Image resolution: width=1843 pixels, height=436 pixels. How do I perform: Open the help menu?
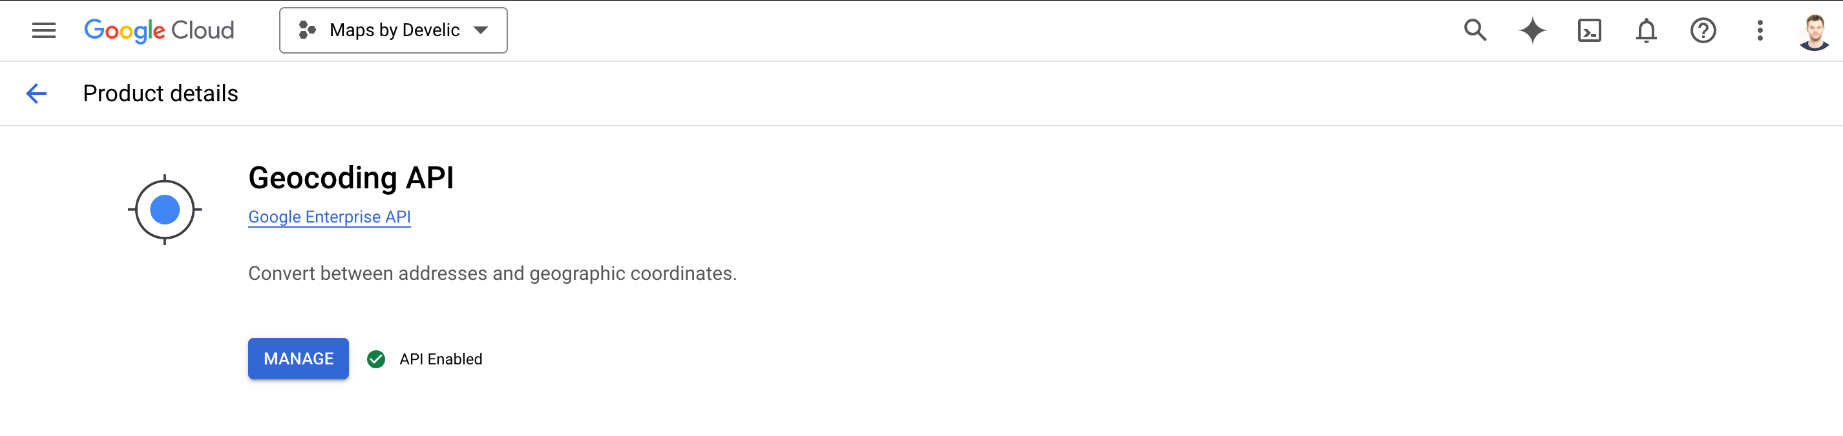pyautogui.click(x=1703, y=30)
